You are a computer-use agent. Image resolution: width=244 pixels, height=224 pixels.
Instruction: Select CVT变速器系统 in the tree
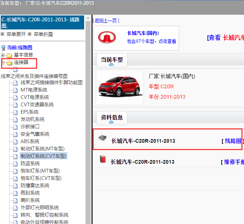coord(37,105)
